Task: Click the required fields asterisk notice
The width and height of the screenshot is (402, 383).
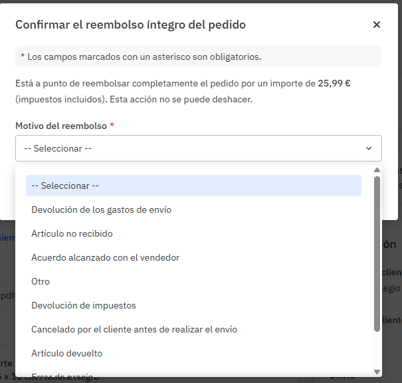Action: point(141,57)
